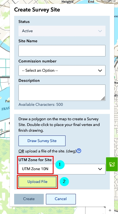Click the cyan step 1 marker
The height and width of the screenshot is (214, 118).
[x=60, y=164]
